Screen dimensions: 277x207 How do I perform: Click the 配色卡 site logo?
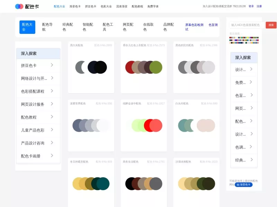click(27, 7)
